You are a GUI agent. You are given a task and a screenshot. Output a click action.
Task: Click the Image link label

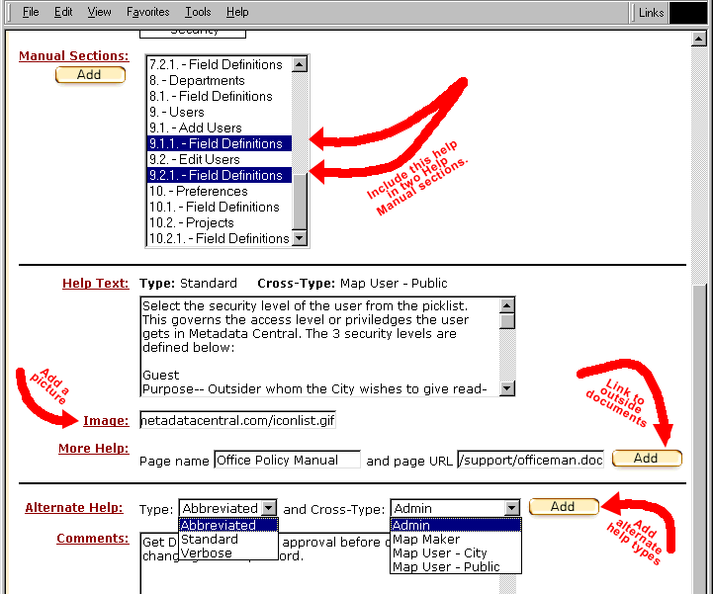pyautogui.click(x=106, y=421)
